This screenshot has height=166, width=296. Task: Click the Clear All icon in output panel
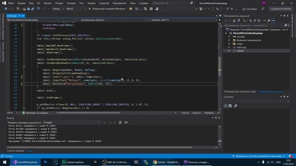tap(120, 123)
